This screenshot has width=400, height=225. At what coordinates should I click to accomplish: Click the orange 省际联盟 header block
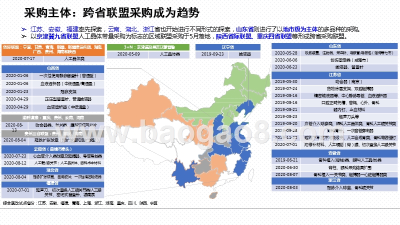point(53,49)
